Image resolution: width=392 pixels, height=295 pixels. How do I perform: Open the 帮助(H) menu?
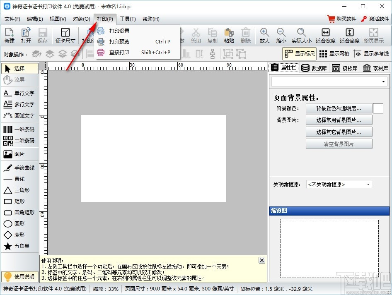coord(151,19)
